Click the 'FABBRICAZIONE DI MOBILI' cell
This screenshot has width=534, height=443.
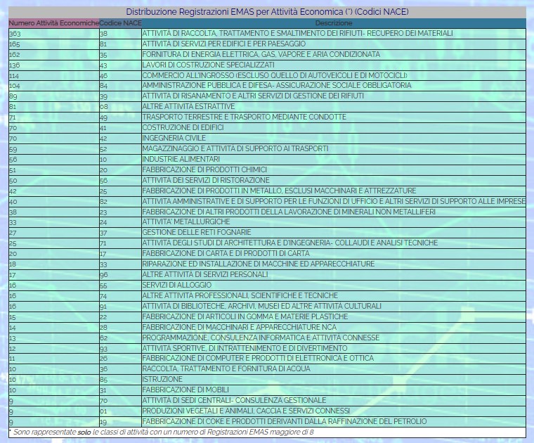click(x=183, y=390)
